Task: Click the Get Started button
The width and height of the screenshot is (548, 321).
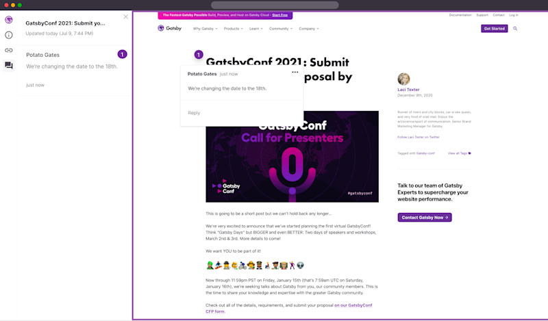Action: click(494, 29)
